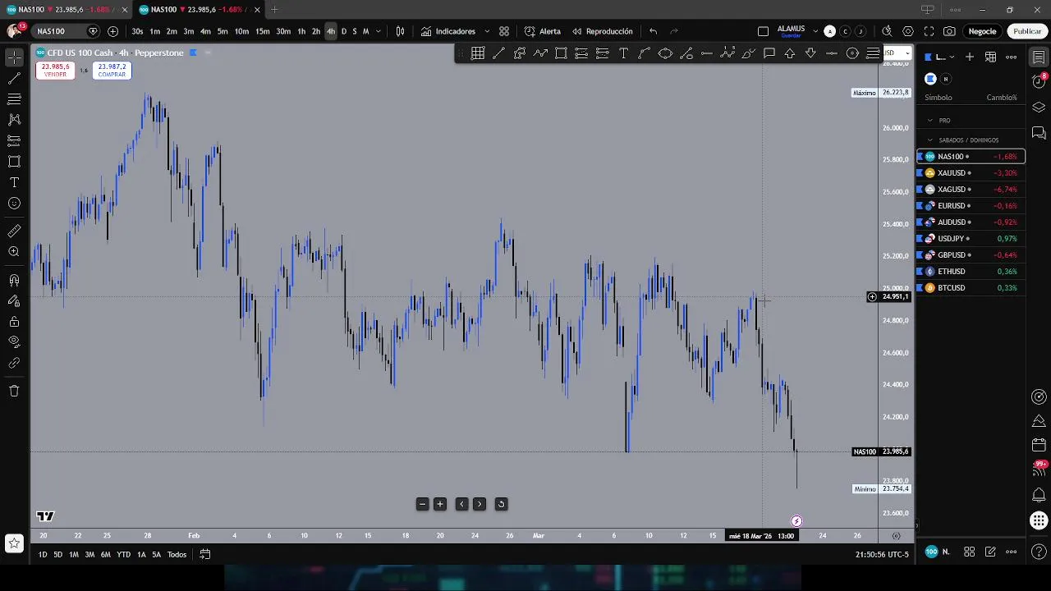Toggle the magnet mode icon

point(14,280)
